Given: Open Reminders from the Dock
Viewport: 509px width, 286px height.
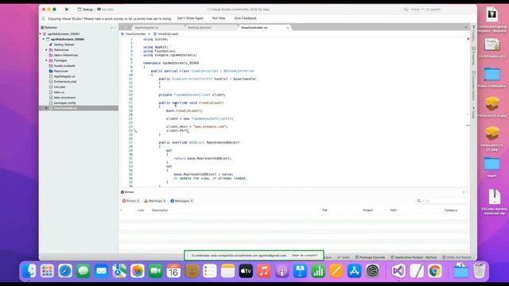Looking at the screenshot, I should pos(210,271).
